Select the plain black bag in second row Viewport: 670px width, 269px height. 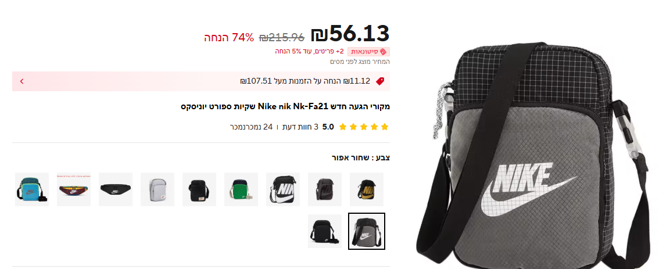325,231
